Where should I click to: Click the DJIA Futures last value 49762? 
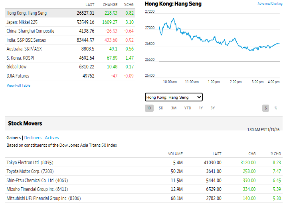(89, 76)
